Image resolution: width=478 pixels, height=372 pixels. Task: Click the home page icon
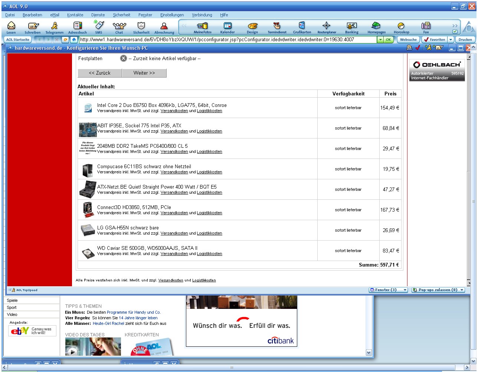(x=74, y=39)
